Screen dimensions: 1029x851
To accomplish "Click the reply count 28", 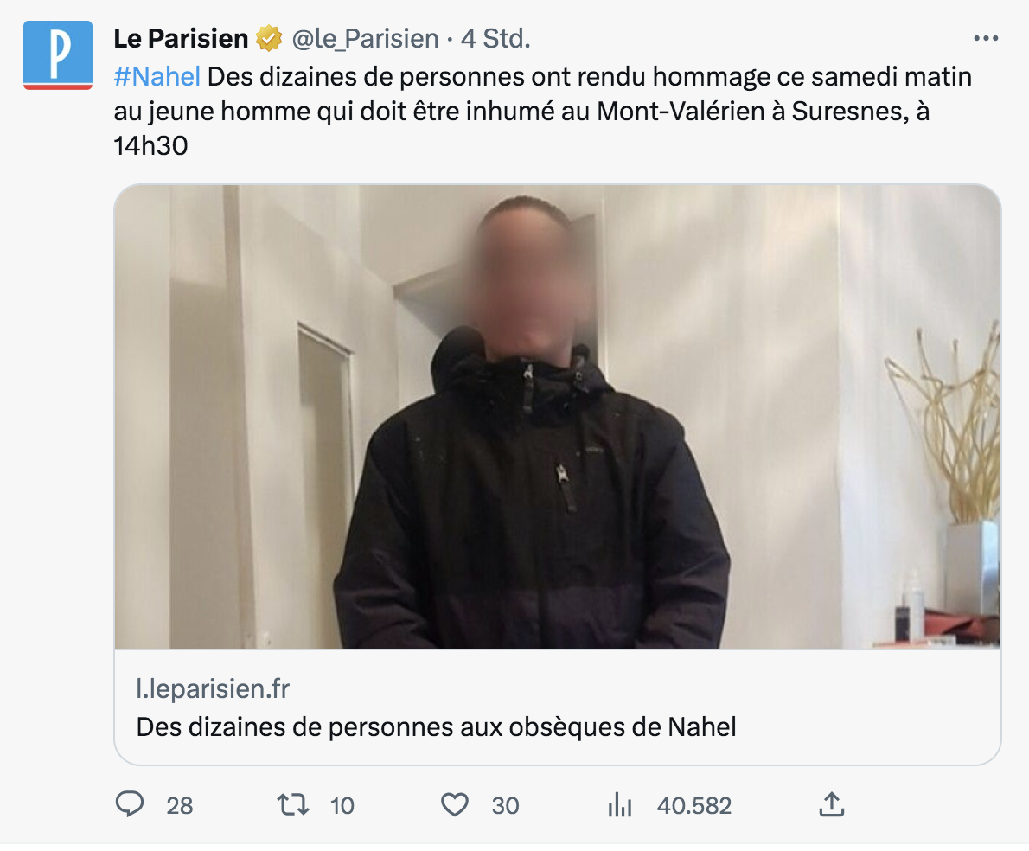I will tap(179, 806).
